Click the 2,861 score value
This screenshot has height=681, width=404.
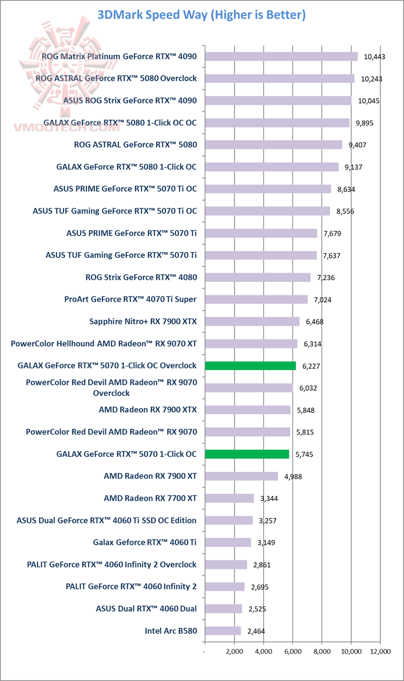coord(263,564)
